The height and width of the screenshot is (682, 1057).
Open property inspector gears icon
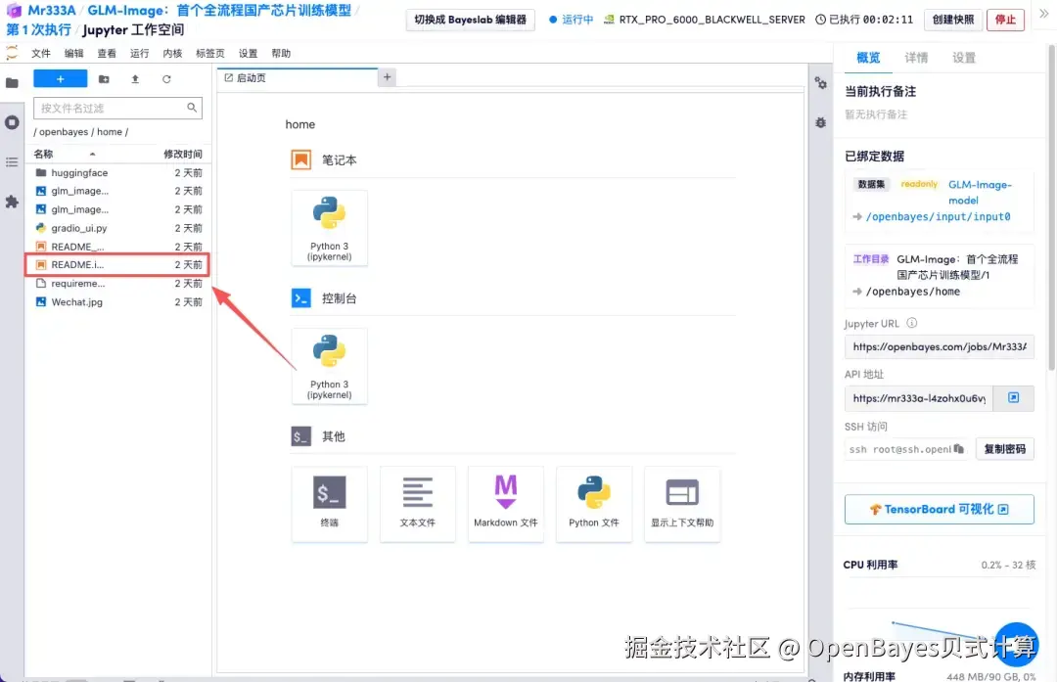tap(820, 83)
